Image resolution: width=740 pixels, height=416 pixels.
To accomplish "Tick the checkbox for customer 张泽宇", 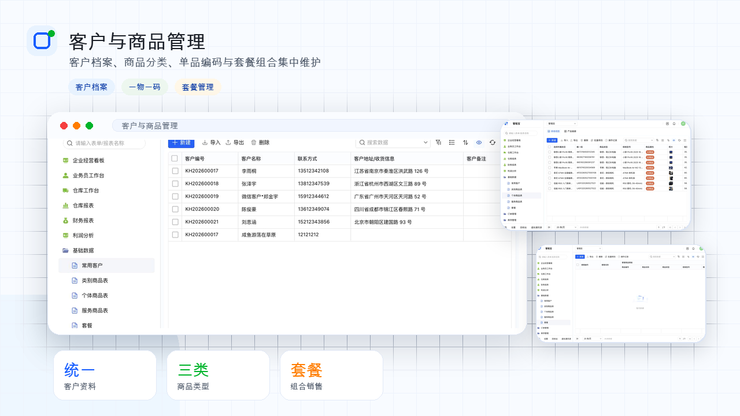I will [175, 184].
